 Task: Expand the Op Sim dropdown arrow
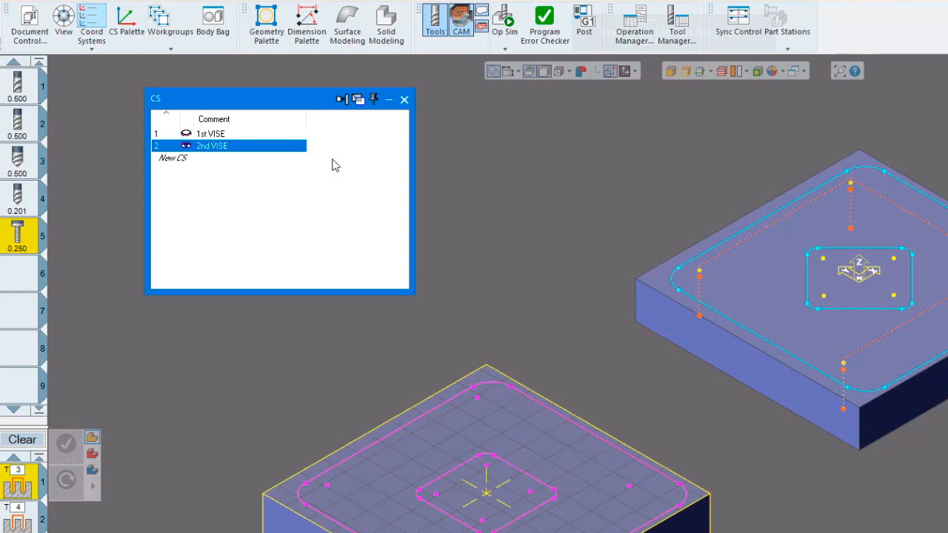(505, 50)
